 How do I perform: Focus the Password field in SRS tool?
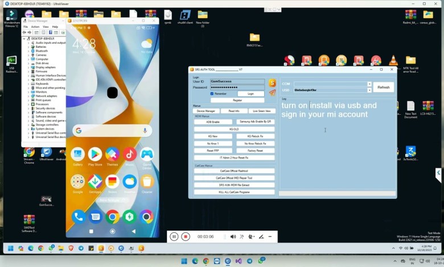[x=237, y=87]
